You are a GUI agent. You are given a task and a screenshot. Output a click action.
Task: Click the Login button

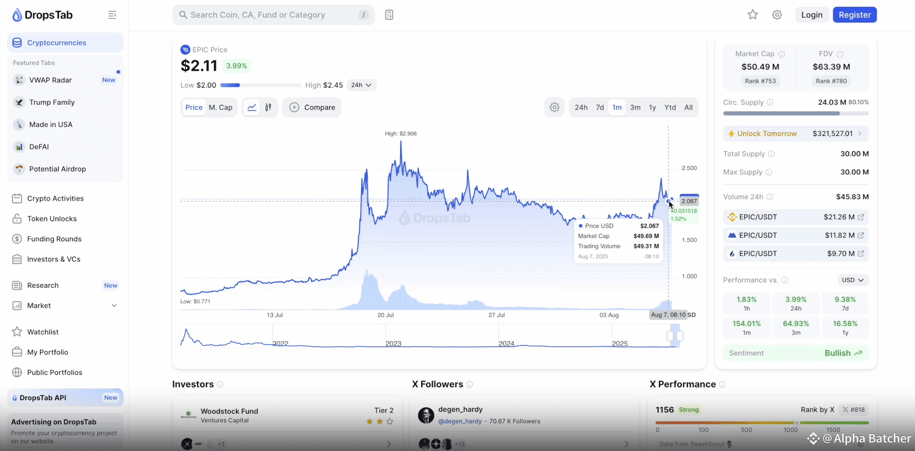tap(812, 15)
